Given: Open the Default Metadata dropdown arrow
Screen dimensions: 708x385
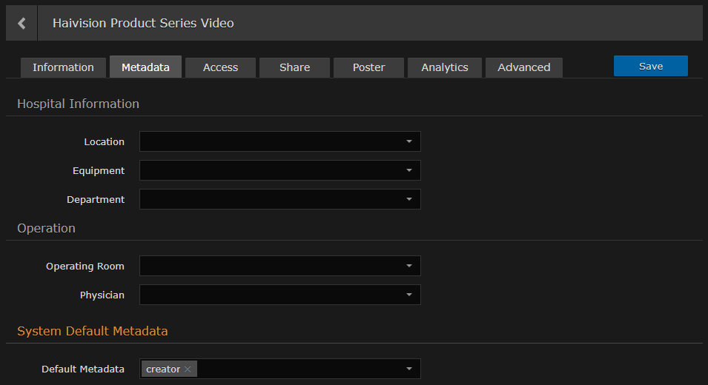Looking at the screenshot, I should [x=408, y=369].
